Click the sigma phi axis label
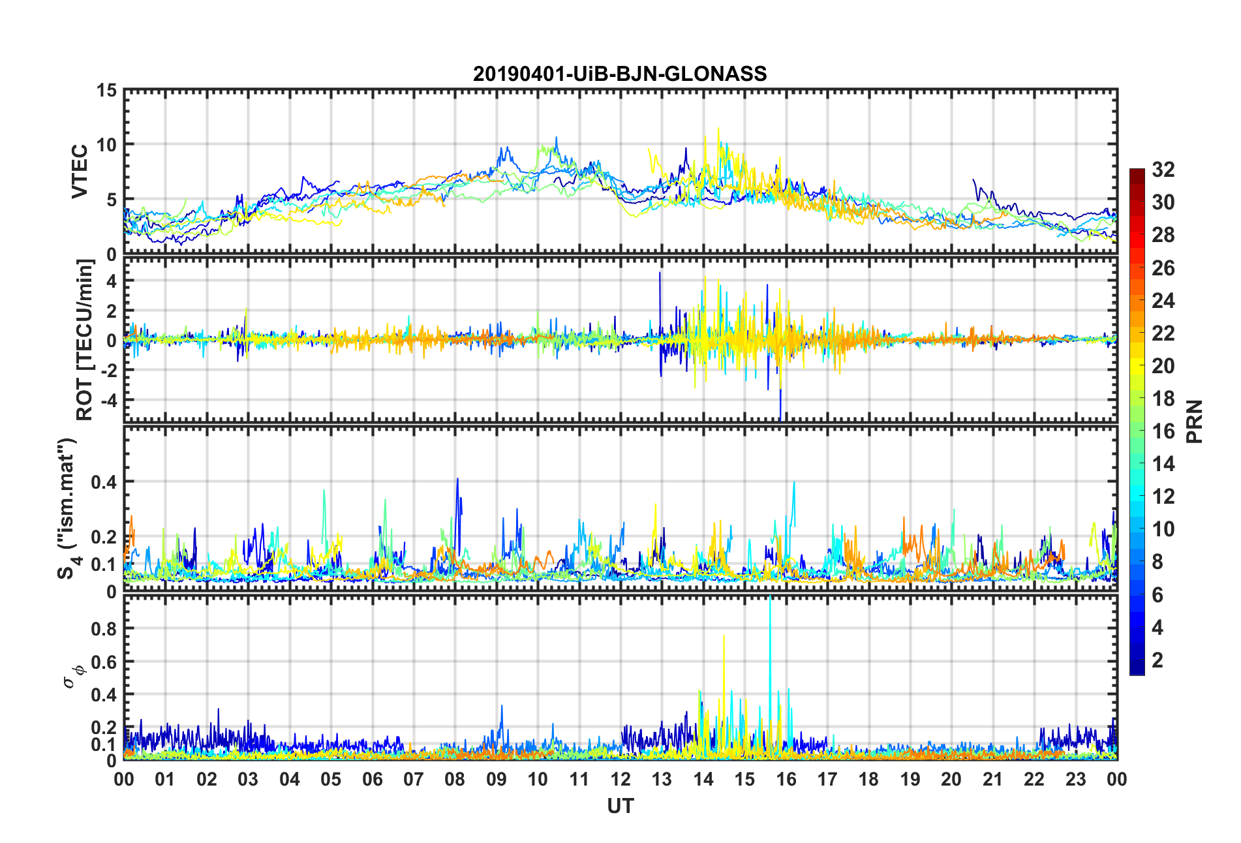The width and height of the screenshot is (1241, 843). [x=73, y=677]
